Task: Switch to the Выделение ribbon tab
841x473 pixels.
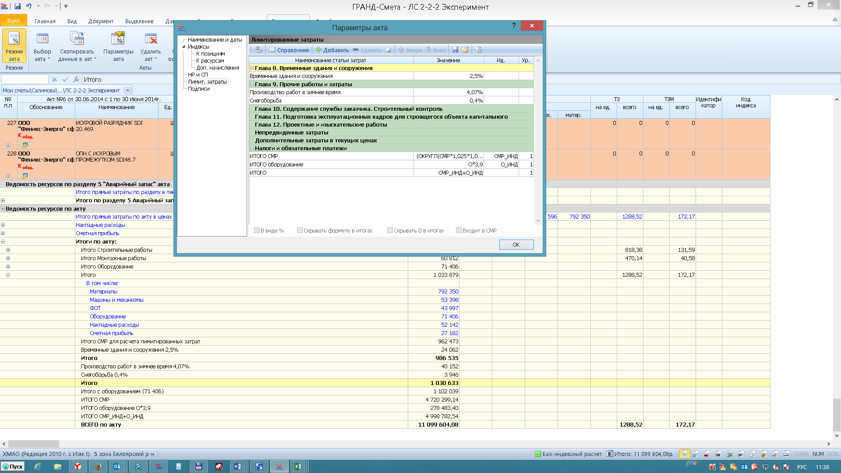Action: point(139,21)
